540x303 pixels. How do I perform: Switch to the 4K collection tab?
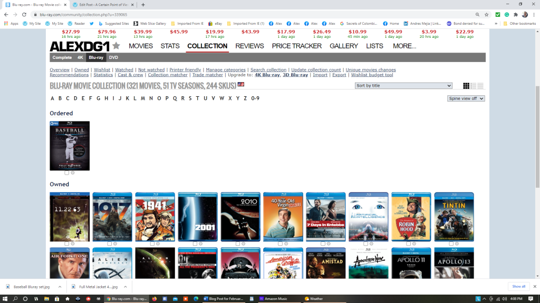pos(80,57)
